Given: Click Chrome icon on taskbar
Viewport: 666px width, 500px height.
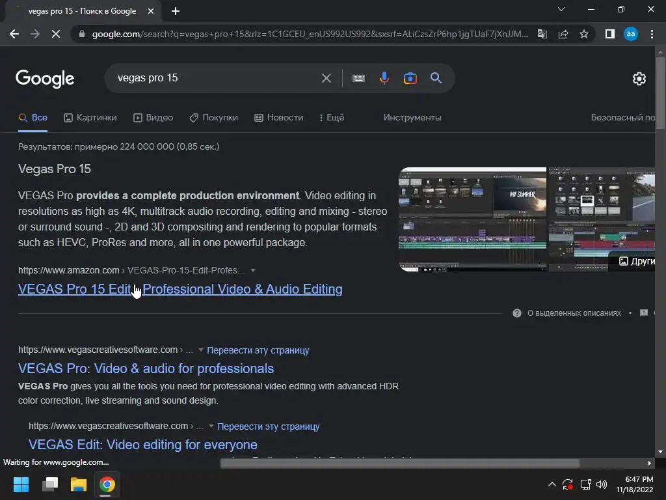Looking at the screenshot, I should 107,484.
